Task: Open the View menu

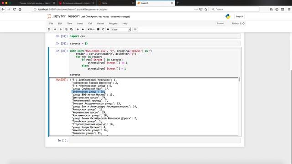Action: click(x=70, y=23)
